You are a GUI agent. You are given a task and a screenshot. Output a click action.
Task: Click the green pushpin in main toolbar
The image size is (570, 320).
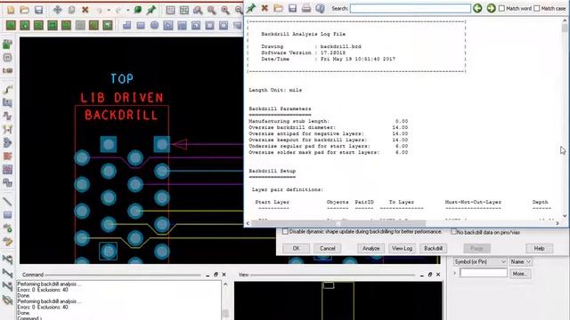[x=151, y=10]
